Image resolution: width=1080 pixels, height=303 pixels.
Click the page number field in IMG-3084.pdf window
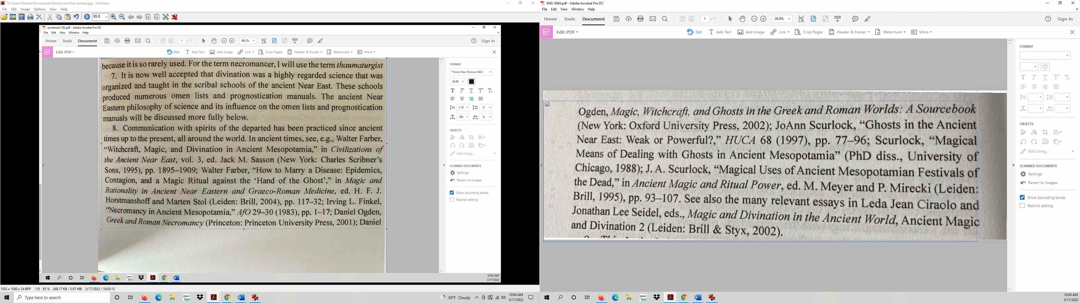tap(705, 19)
